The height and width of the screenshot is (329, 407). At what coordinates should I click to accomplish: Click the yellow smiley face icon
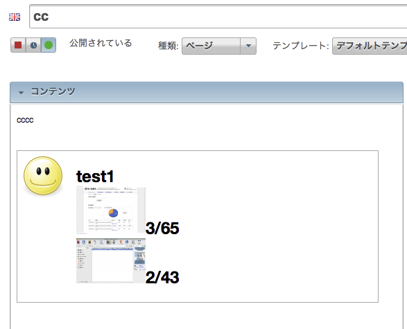[43, 175]
